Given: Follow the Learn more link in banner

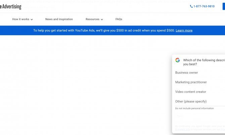Looking at the screenshot, I should pos(184,30).
